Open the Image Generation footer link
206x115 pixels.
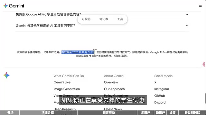click(x=67, y=89)
